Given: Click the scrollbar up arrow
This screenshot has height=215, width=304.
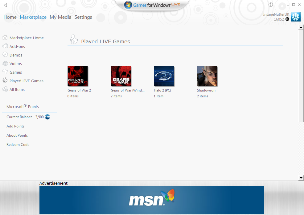Looking at the screenshot, I should pyautogui.click(x=301, y=27).
